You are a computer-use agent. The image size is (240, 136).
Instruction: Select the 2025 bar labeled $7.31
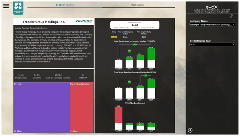151,89
